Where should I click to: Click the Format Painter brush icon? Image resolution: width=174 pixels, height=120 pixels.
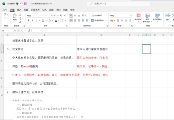click(20, 22)
